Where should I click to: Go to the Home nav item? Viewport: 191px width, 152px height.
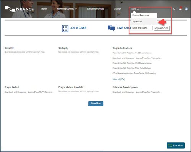[x=44, y=9]
